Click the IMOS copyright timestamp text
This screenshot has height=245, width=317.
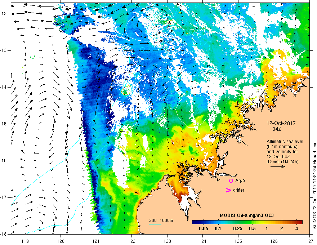coord(314,185)
